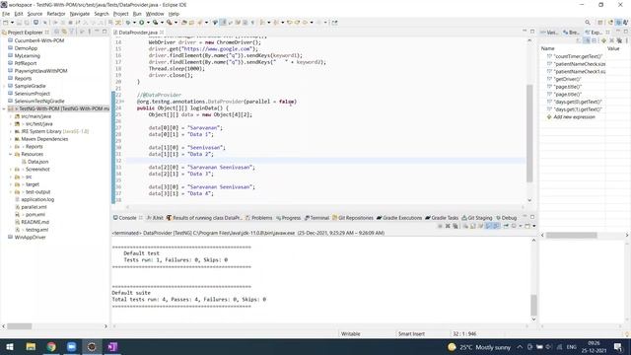Switch to the Terminal tab
The height and width of the screenshot is (355, 631).
tap(316, 218)
